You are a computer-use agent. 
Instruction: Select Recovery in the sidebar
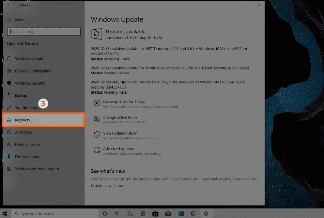coord(43,120)
